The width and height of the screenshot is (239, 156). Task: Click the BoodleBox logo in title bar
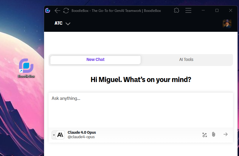pos(48,10)
